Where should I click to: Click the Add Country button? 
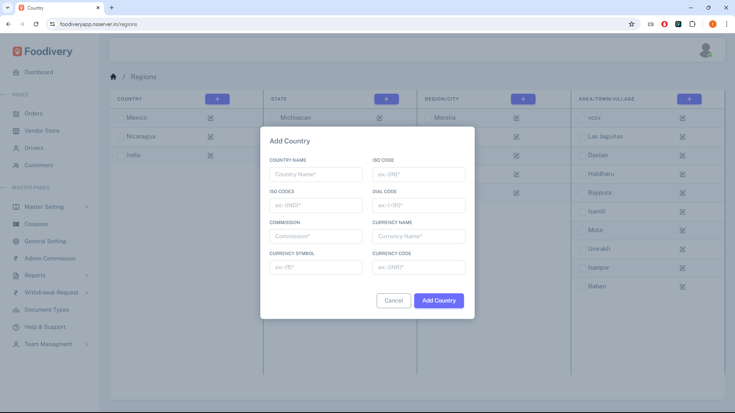(x=439, y=301)
